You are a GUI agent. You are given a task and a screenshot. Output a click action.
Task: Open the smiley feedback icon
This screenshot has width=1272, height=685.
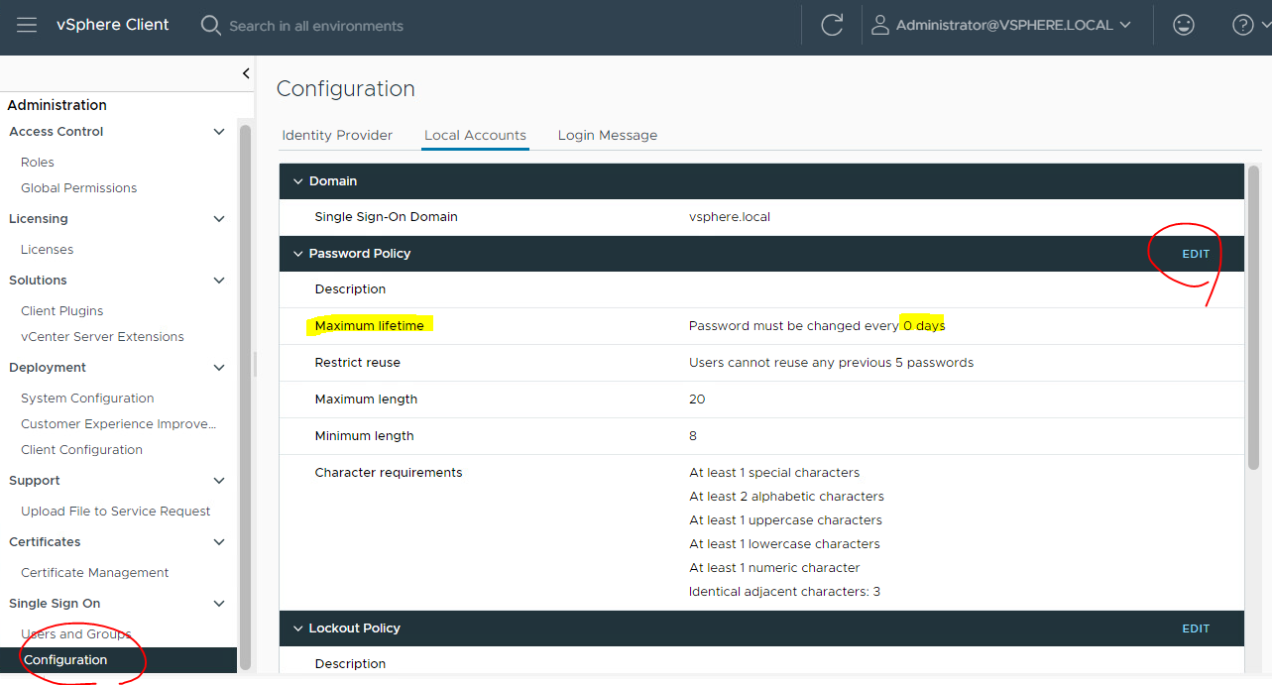point(1183,26)
